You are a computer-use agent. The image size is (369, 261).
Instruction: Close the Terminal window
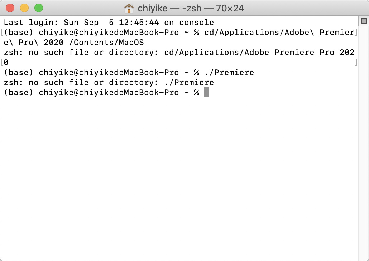point(10,8)
